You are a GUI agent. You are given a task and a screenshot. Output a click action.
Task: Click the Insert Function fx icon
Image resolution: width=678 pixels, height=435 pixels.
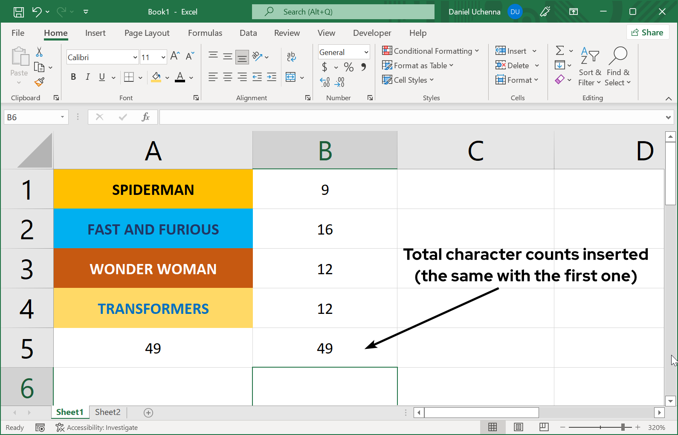click(x=145, y=117)
